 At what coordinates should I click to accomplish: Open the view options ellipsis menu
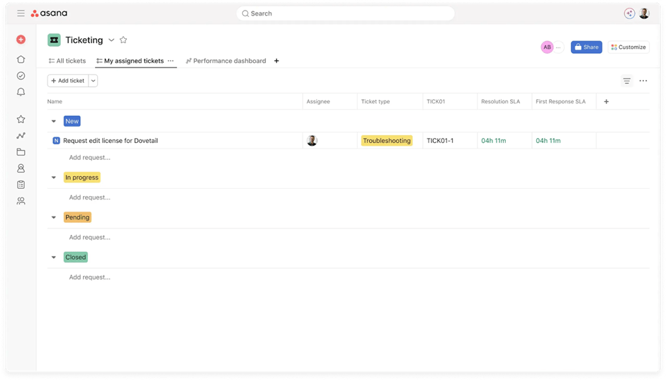(x=643, y=81)
